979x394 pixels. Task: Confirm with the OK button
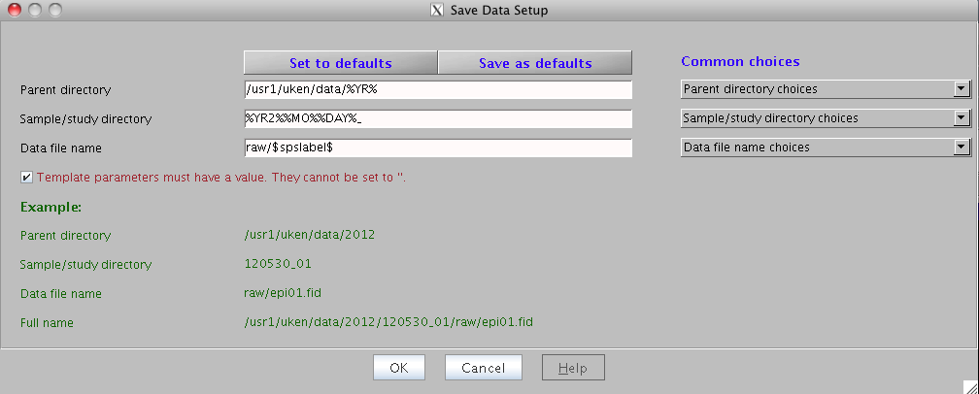(x=399, y=368)
